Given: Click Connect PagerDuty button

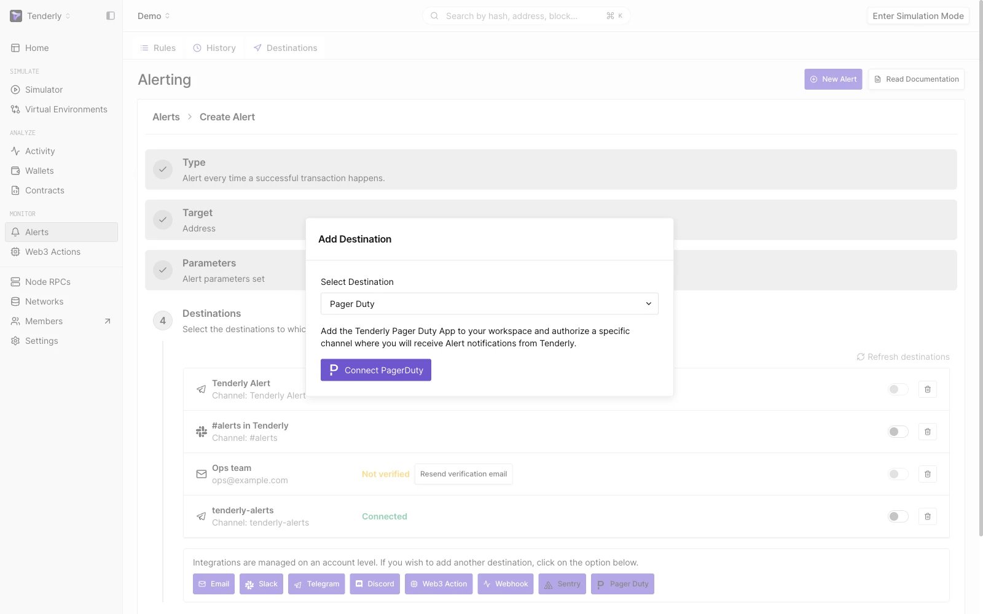Looking at the screenshot, I should 376,370.
